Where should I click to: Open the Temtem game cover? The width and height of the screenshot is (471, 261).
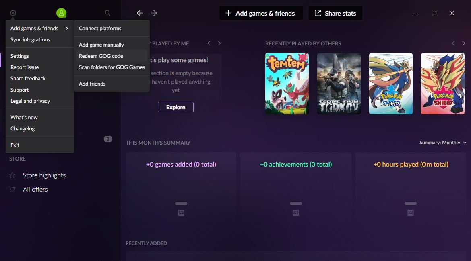287,84
